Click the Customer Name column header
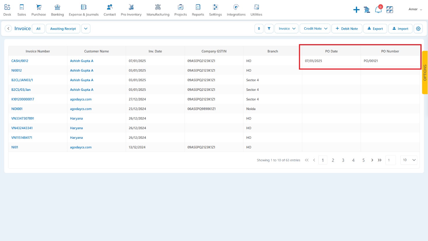 (x=97, y=51)
